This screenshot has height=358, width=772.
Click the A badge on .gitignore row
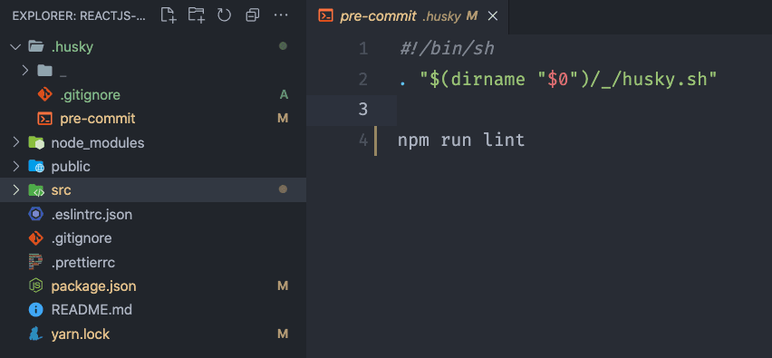(x=284, y=94)
